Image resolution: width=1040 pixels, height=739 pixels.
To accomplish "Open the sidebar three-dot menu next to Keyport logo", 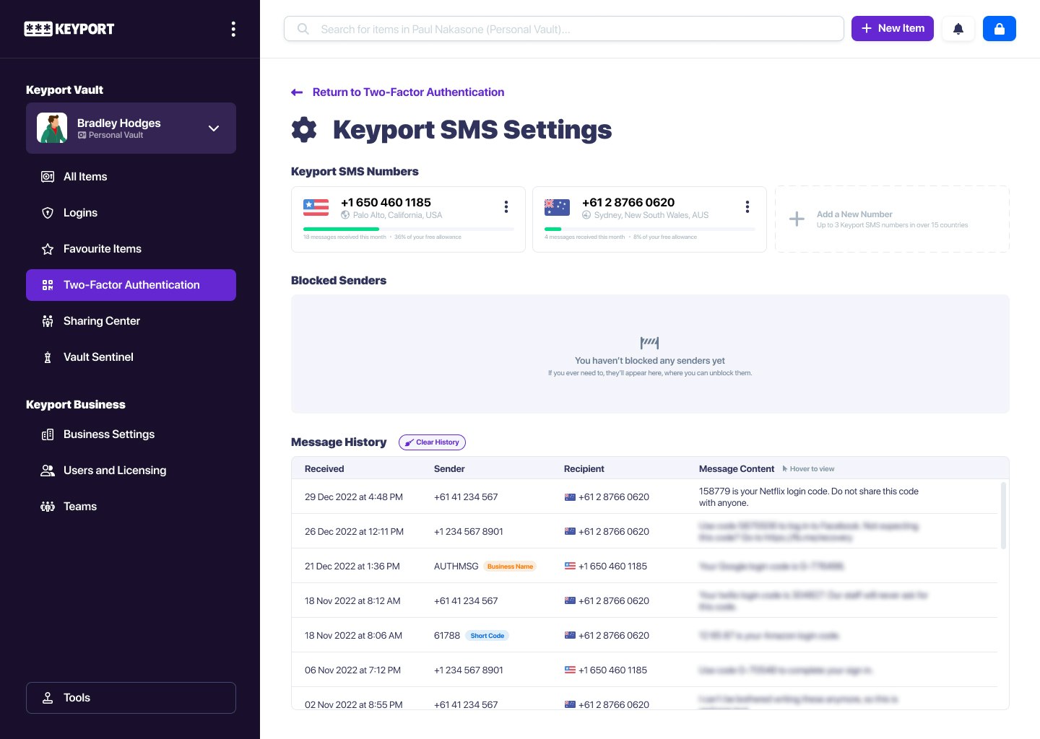I will point(233,29).
